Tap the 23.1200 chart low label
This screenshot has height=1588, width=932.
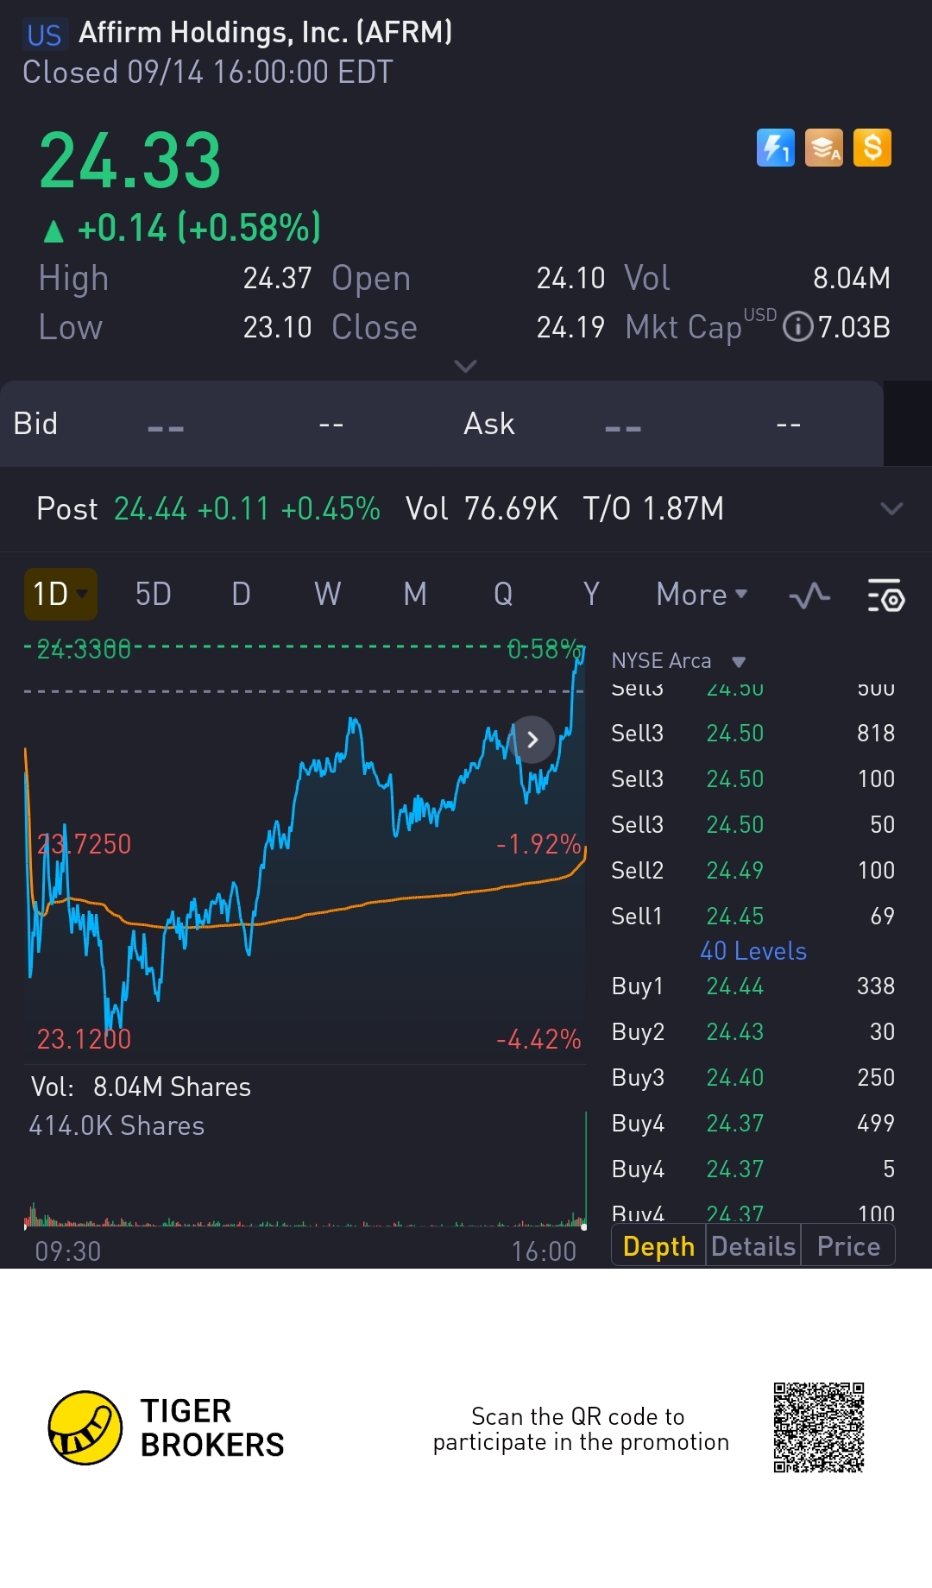84,1038
